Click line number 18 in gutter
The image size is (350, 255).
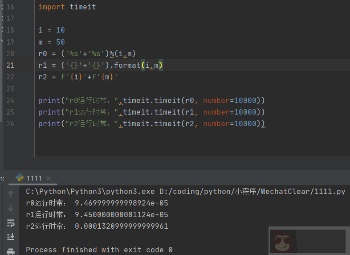[10, 30]
